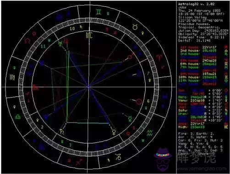Screen dimensions: 230x174
Task: Click the house number 7 in the chart
Action: pos(148,74)
